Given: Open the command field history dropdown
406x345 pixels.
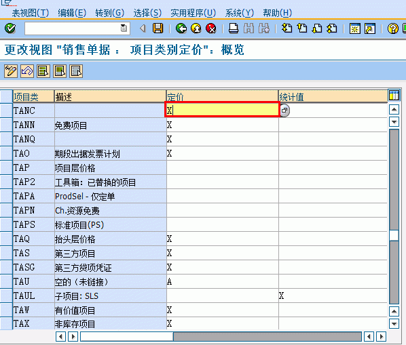Looking at the screenshot, I should pyautogui.click(x=124, y=28).
